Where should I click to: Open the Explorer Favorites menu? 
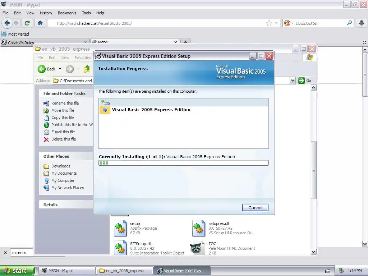(83, 57)
